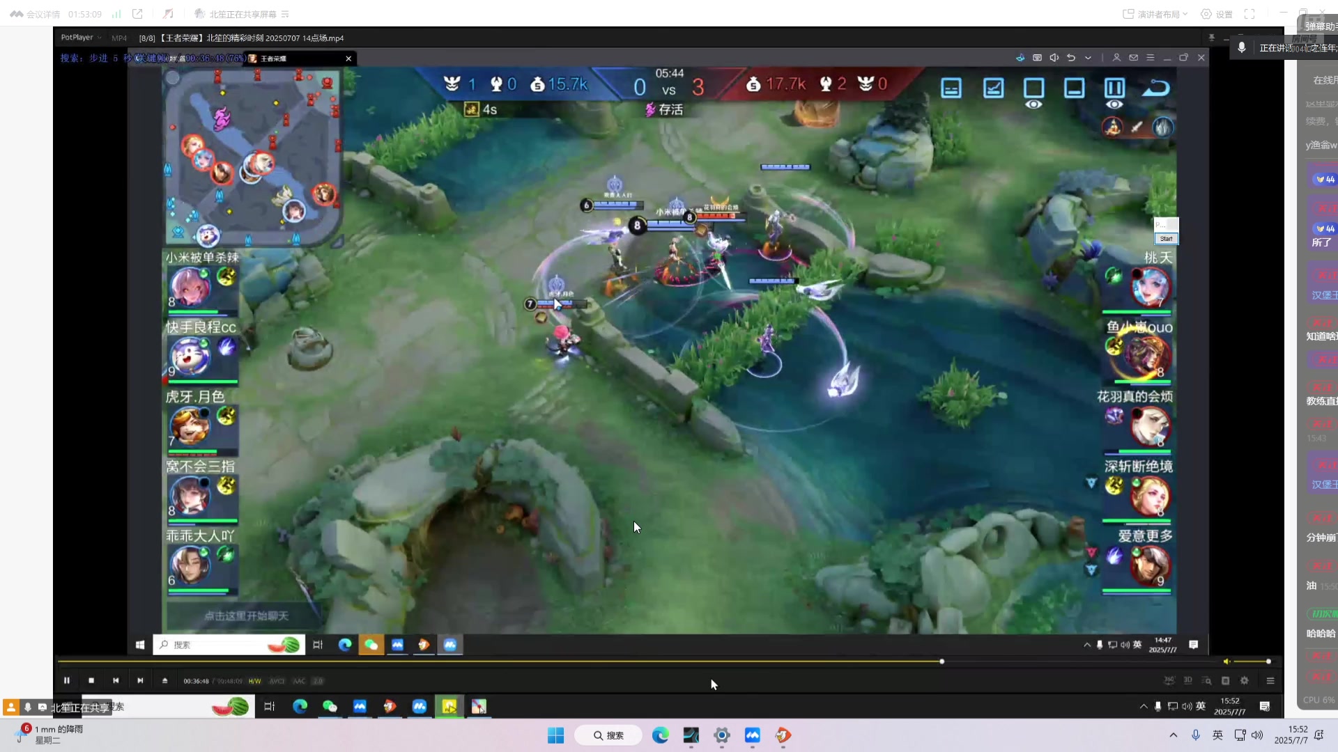This screenshot has width=1338, height=752.
Task: Click the meeting network signal bars icon
Action: (116, 14)
